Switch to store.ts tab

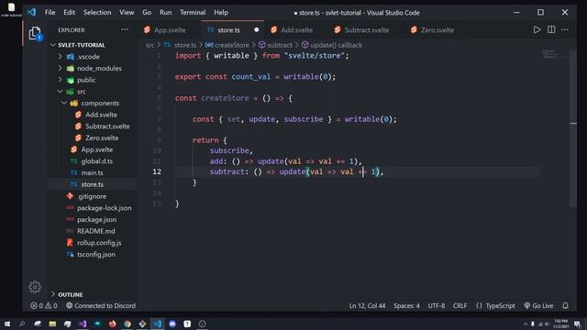[228, 30]
